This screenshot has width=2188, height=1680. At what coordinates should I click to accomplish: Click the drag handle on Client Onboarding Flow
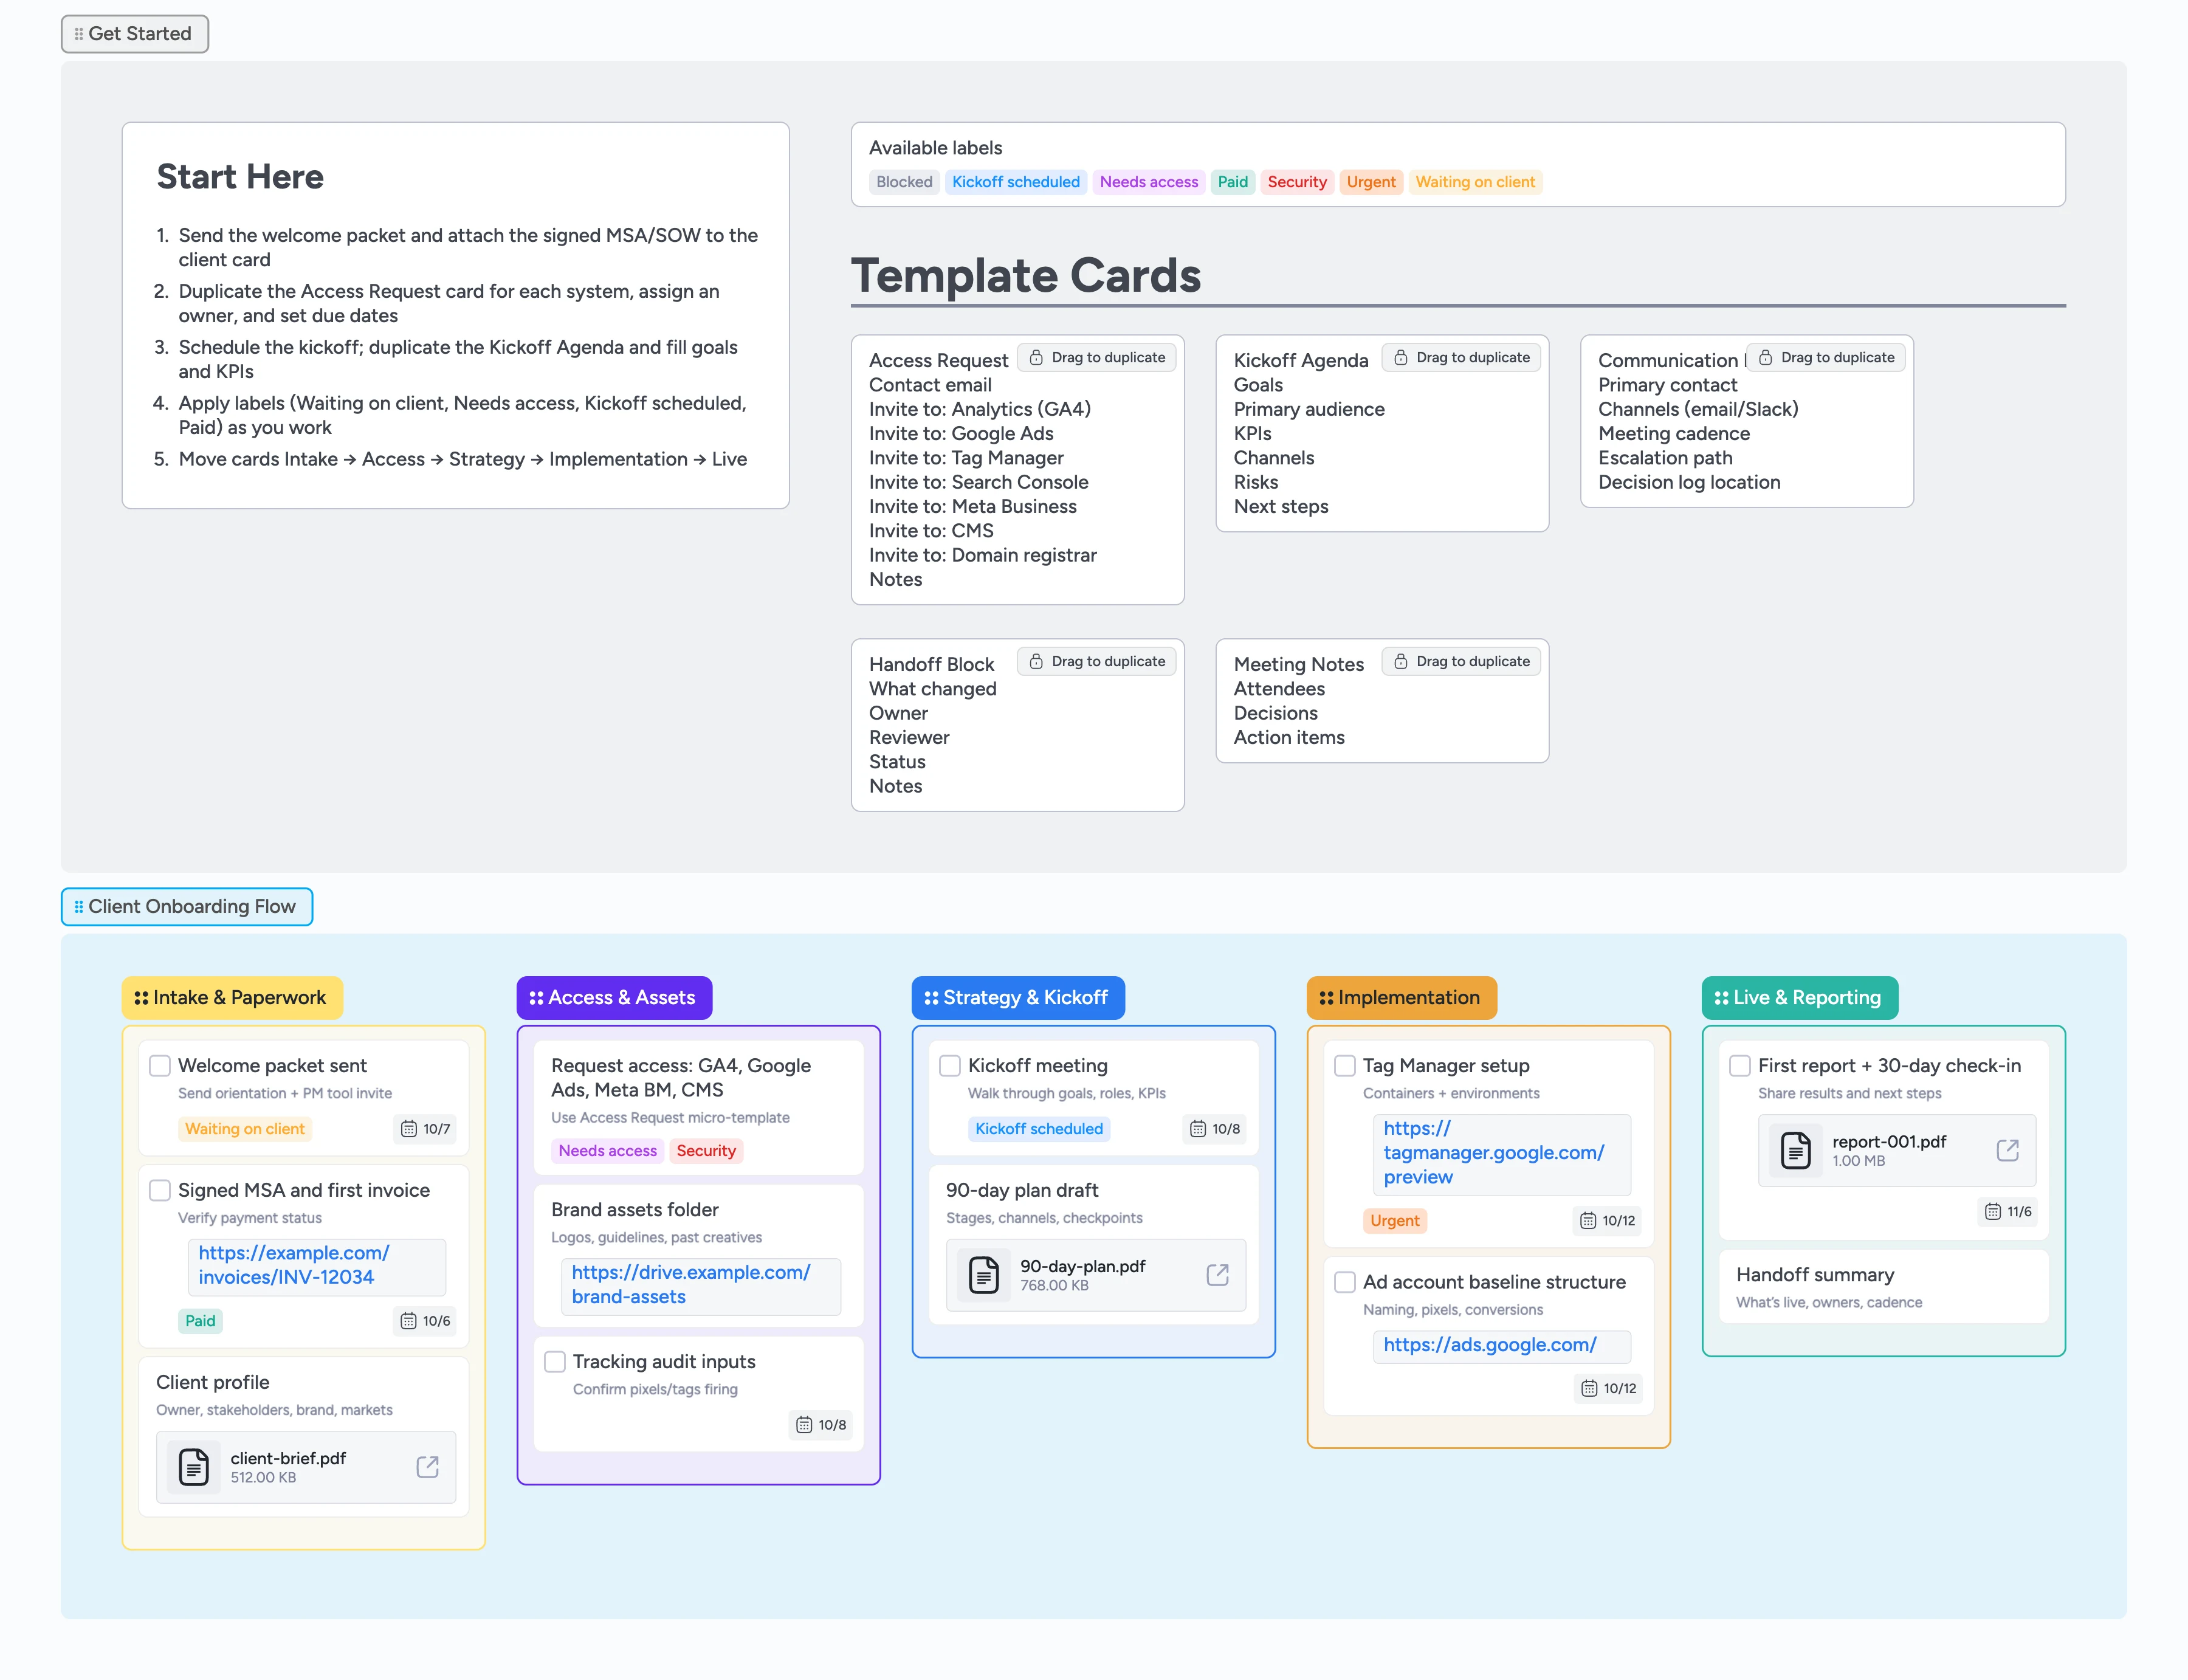(79, 906)
